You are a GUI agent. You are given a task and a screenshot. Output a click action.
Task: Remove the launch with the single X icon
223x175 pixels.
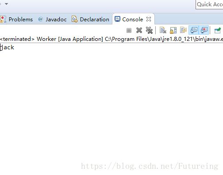[x=139, y=30]
